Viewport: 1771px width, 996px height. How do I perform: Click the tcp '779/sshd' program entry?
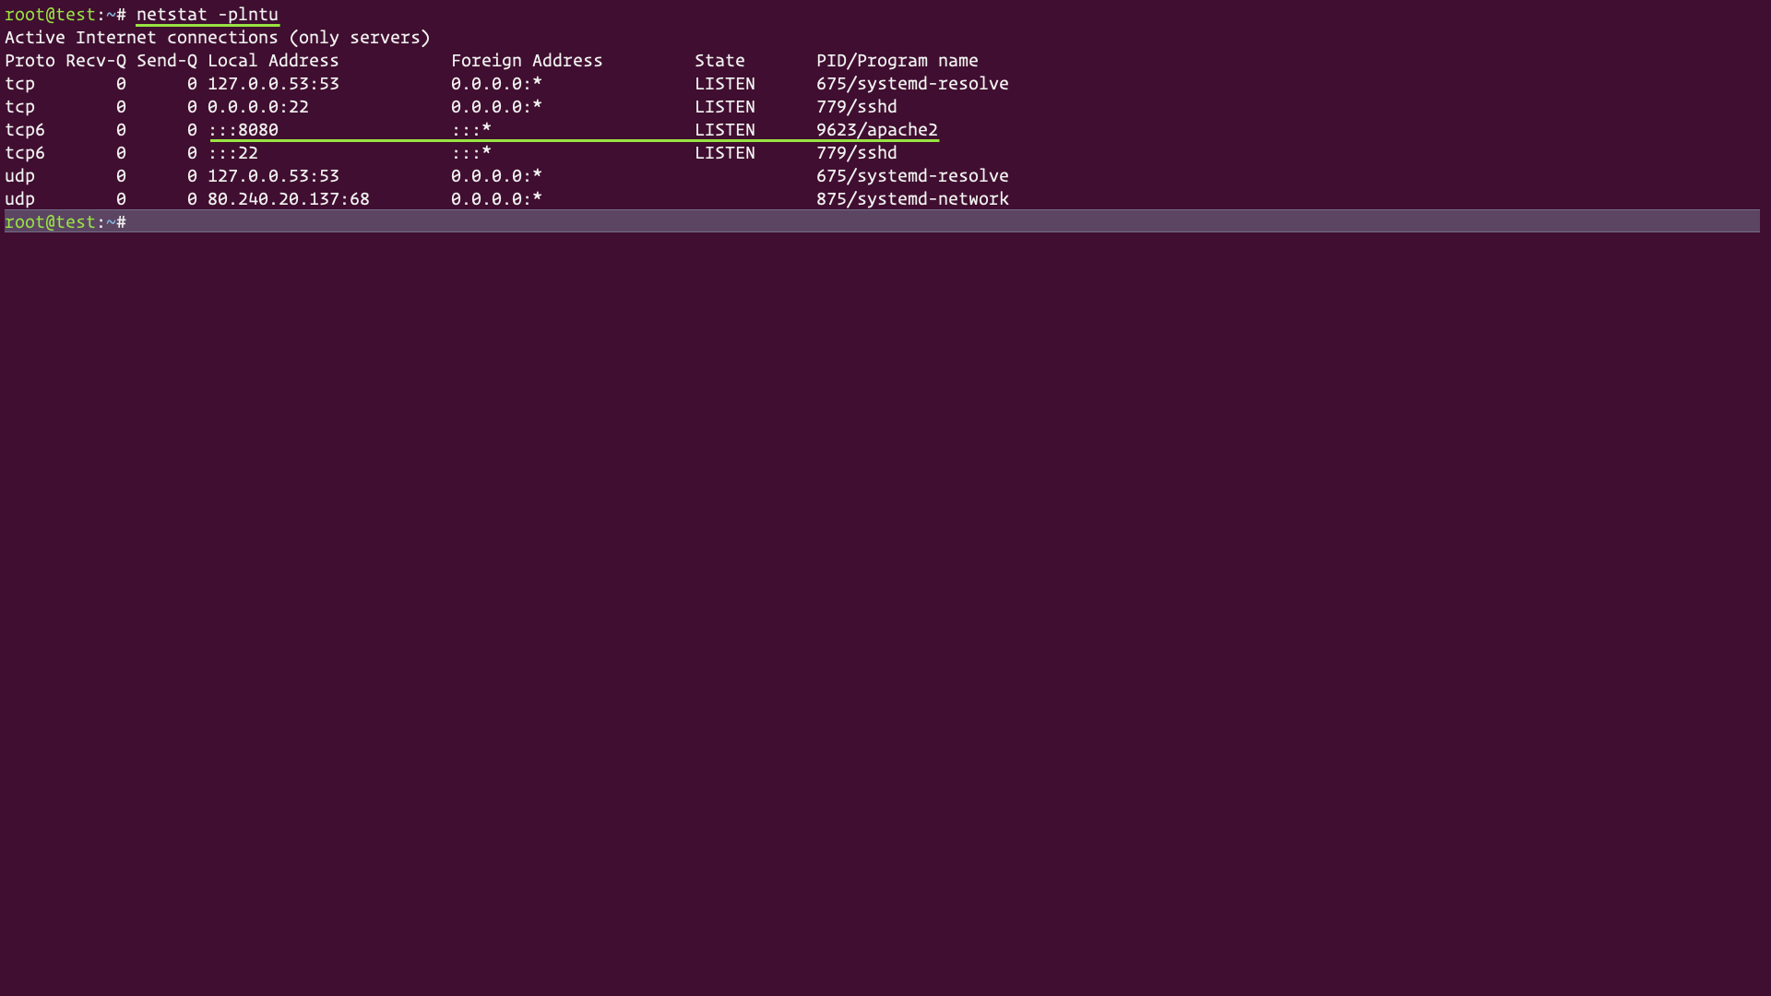857,107
